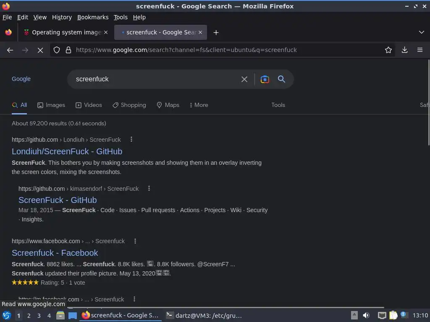The width and height of the screenshot is (430, 322).
Task: Switch to dartz@VM3 terminal window
Action: [204, 316]
